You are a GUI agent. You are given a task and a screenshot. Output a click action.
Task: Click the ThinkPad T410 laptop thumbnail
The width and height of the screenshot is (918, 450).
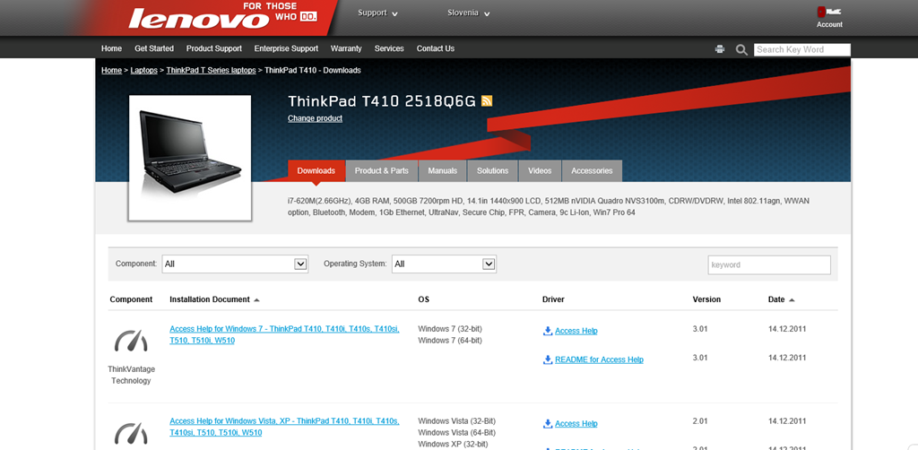click(x=190, y=157)
